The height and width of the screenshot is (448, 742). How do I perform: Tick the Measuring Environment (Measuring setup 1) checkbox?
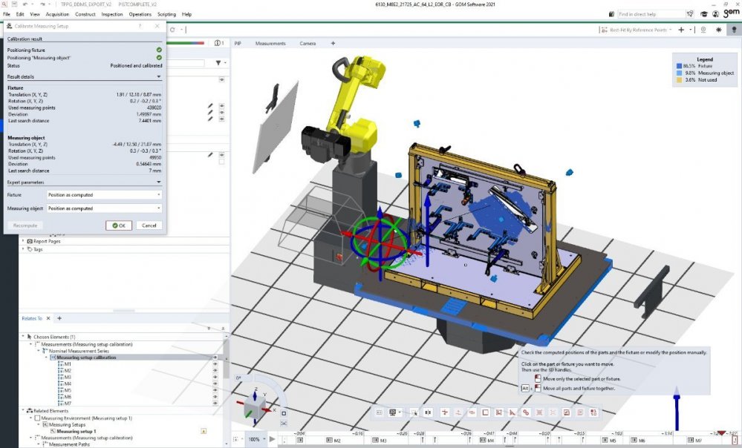coord(37,418)
